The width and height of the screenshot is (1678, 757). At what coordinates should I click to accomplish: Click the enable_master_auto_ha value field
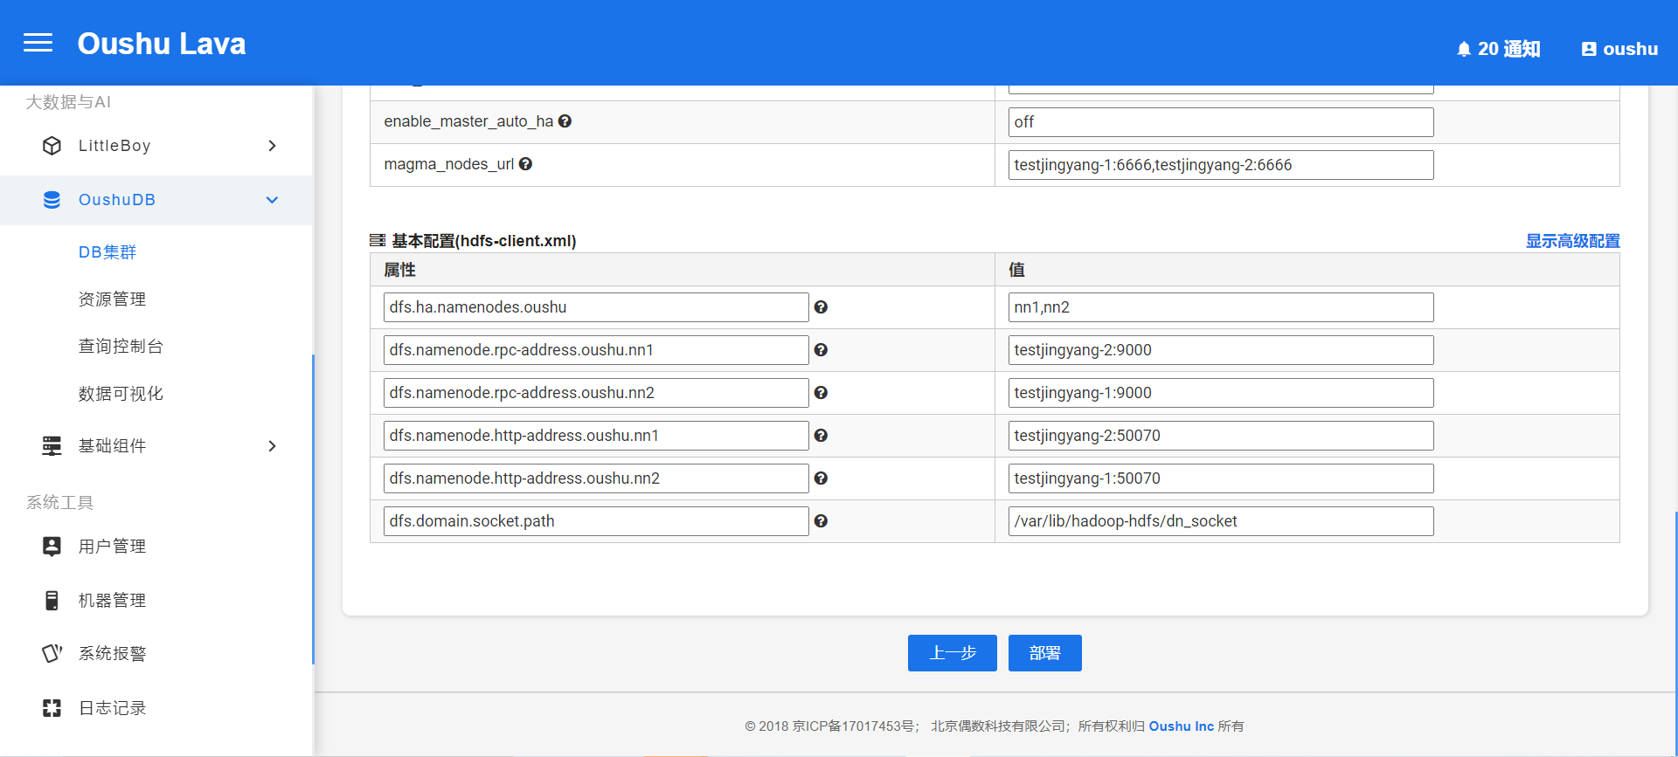click(1220, 122)
